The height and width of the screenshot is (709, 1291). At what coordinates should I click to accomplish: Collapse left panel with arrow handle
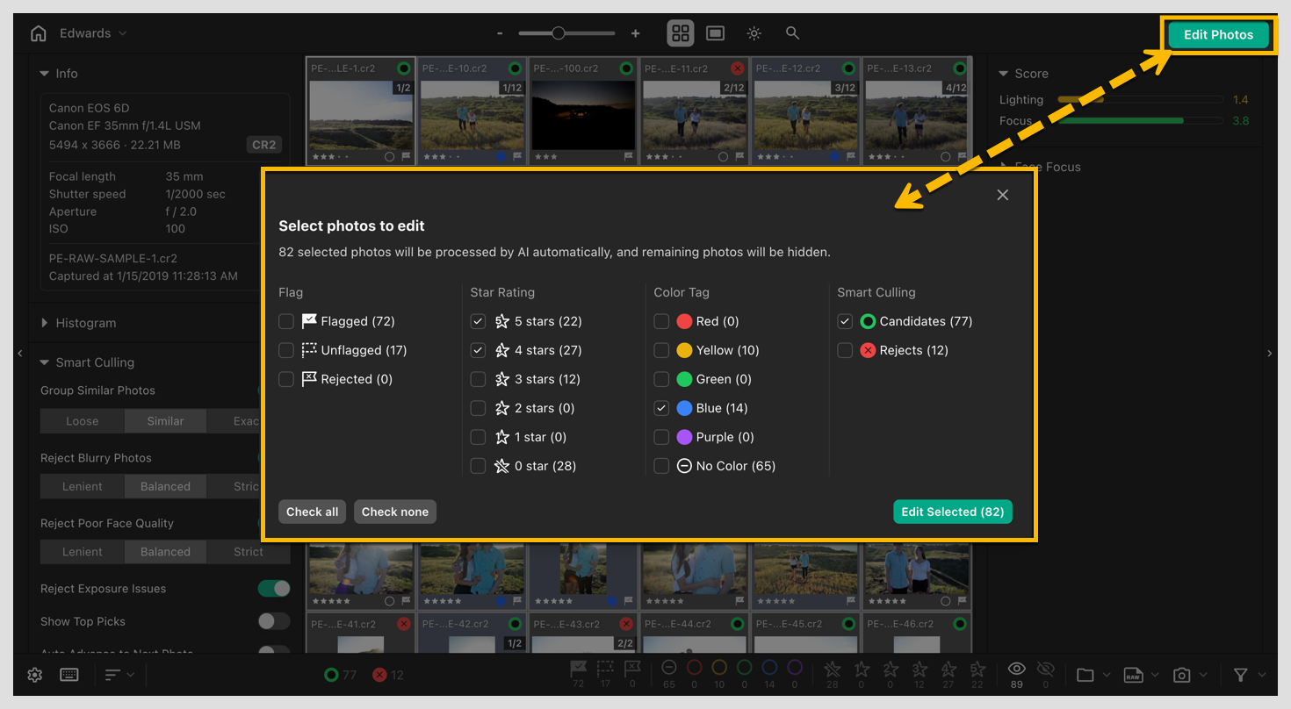pos(19,353)
